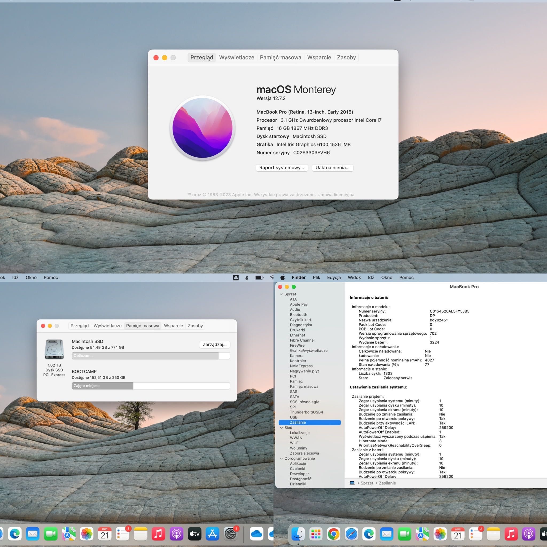Click the macOS Monterey logo image
Image resolution: width=547 pixels, height=547 pixels.
coord(202,128)
